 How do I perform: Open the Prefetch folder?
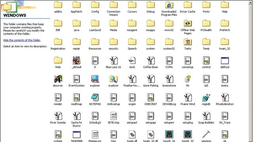[x=225, y=24]
